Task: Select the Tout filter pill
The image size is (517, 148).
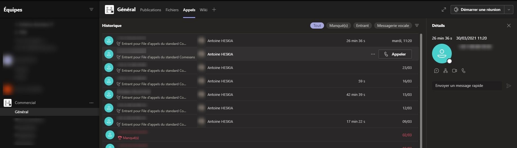Action: coord(317,26)
